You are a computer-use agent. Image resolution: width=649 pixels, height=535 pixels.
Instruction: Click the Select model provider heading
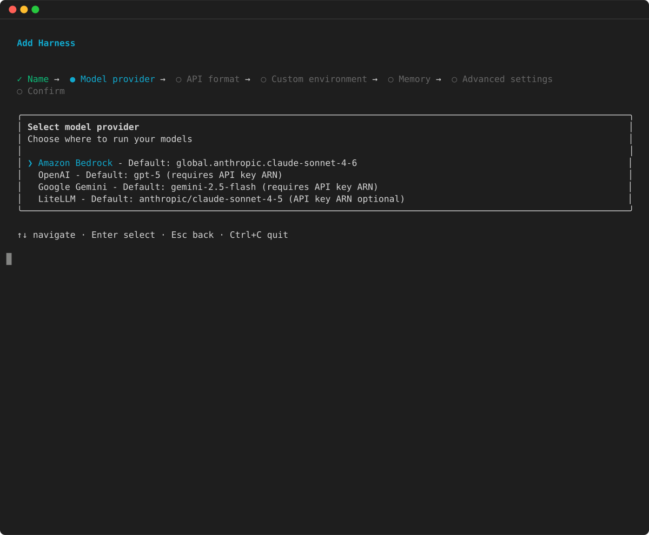pos(83,127)
